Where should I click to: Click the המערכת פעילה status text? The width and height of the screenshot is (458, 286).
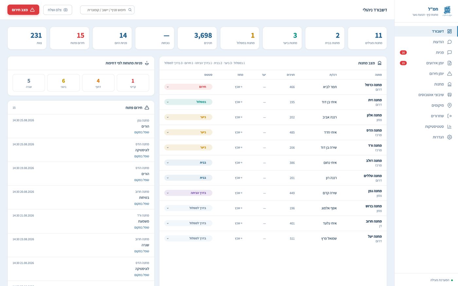[440, 280]
